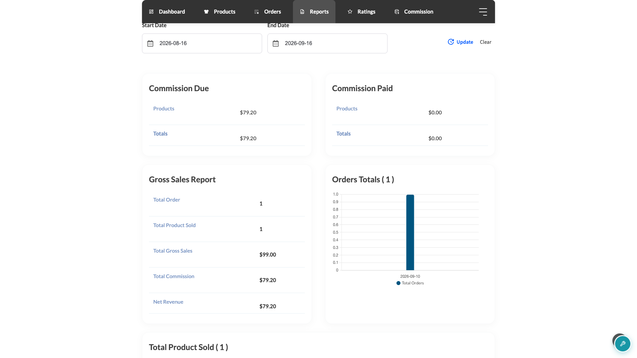Select the Reports tab

[314, 12]
